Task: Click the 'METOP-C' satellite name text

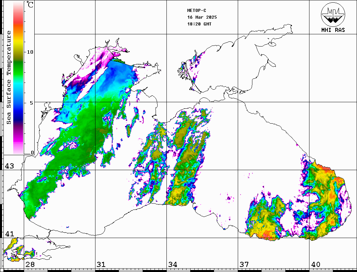Action: pos(197,11)
